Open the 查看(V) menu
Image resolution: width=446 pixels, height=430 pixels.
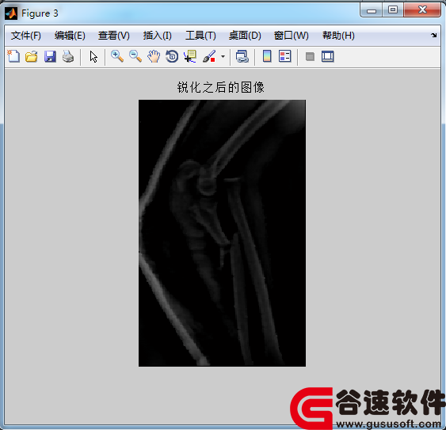click(114, 36)
